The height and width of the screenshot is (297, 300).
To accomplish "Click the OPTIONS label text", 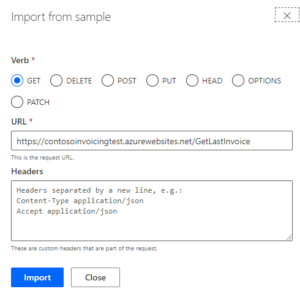I will point(264,81).
